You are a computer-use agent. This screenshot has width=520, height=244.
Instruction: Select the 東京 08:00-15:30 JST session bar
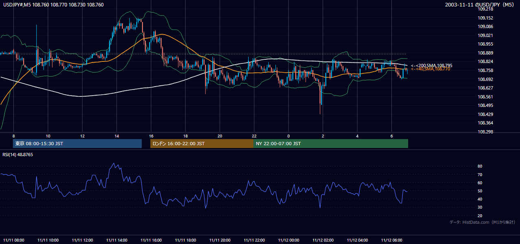click(77, 144)
